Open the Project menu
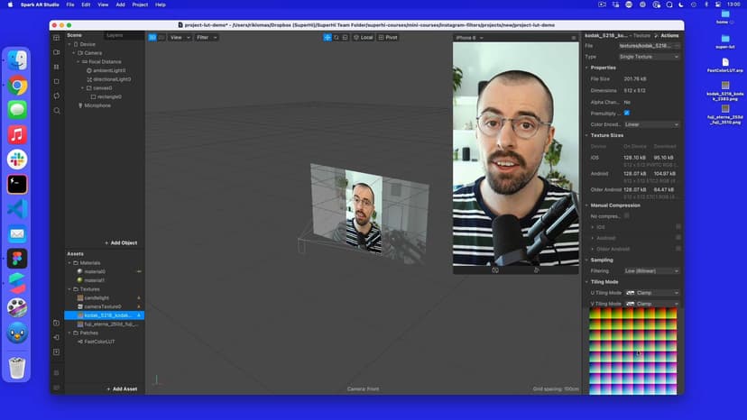 pyautogui.click(x=140, y=5)
